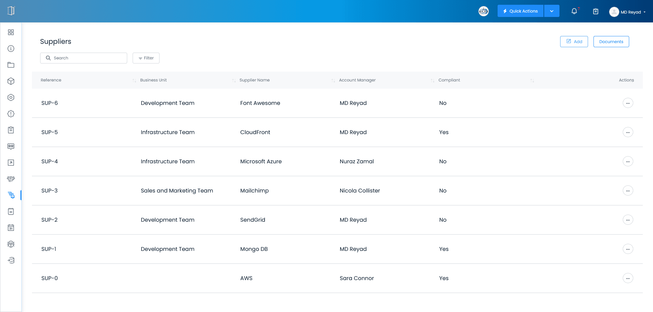Click the info circle sidebar icon
This screenshot has height=312, width=653.
(11, 49)
